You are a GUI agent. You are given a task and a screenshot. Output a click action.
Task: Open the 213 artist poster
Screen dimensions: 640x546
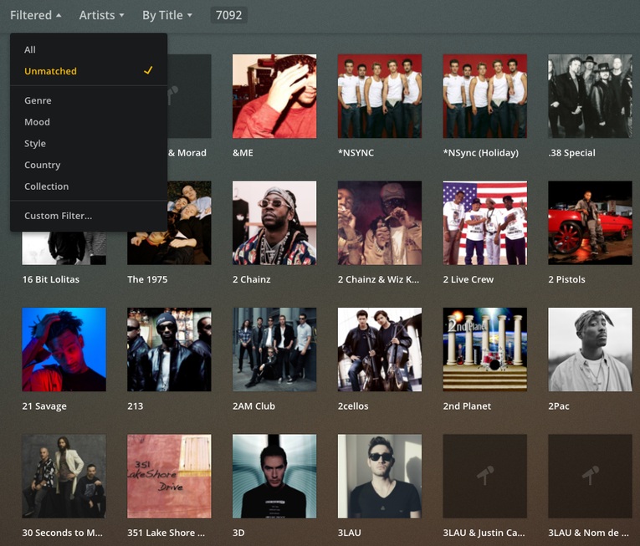pyautogui.click(x=169, y=350)
